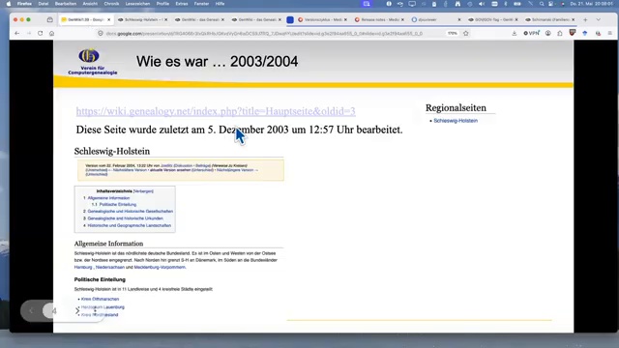Open Spotlight search in menu bar
619x348 pixels.
coord(542,4)
